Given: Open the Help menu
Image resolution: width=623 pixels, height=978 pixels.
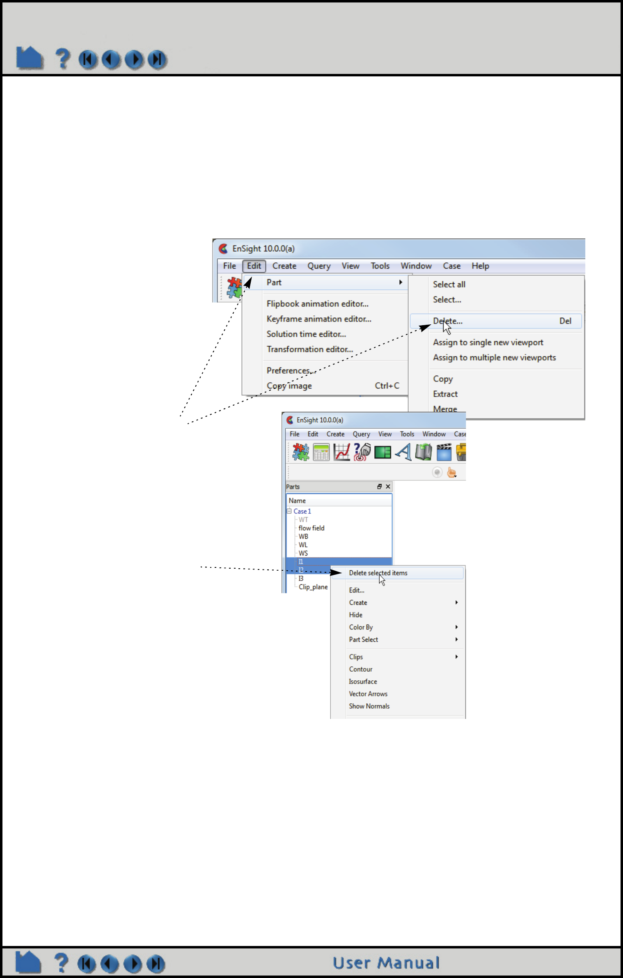Looking at the screenshot, I should (480, 266).
